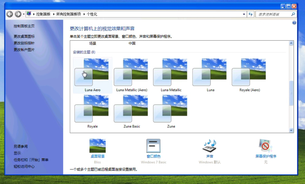Image resolution: width=305 pixels, height=184 pixels.
Task: Open 声音 sounds icon with notes
Action: click(x=210, y=145)
